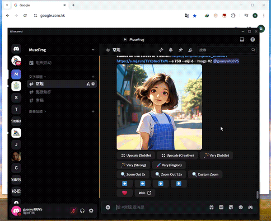The height and width of the screenshot is (221, 271).
Task: Click Custom Zoom button
Action: [x=205, y=174]
